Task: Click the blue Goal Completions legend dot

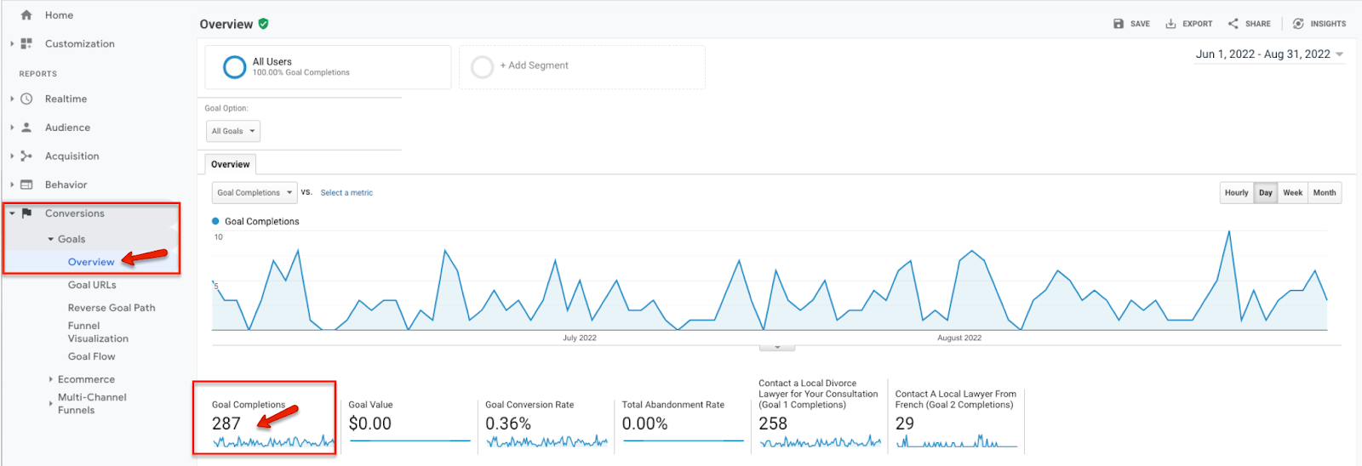Action: point(215,221)
